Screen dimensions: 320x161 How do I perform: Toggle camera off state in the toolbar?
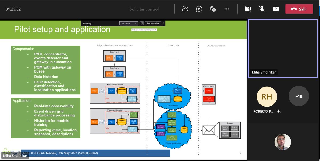click(248, 9)
